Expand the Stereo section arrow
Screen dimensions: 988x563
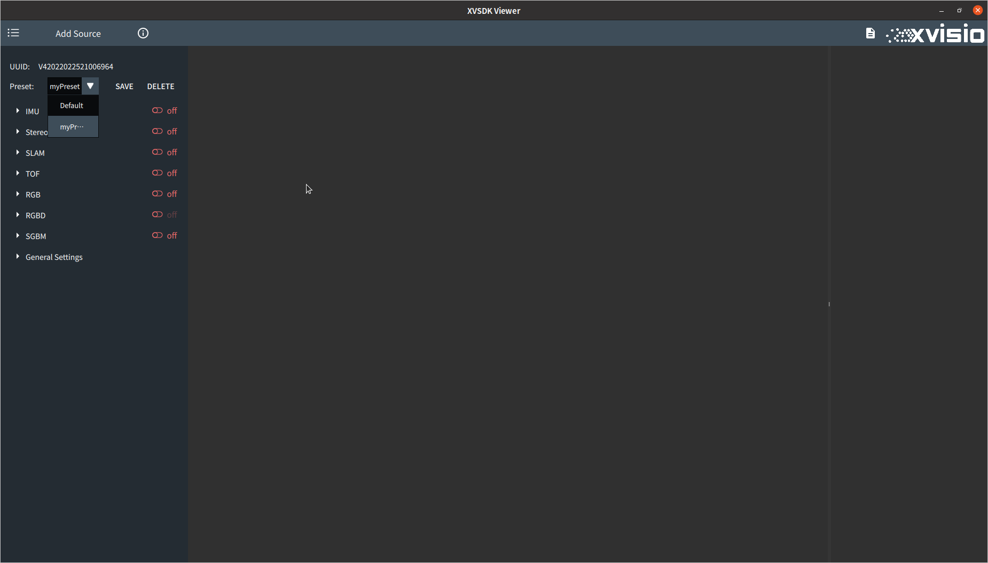tap(18, 131)
